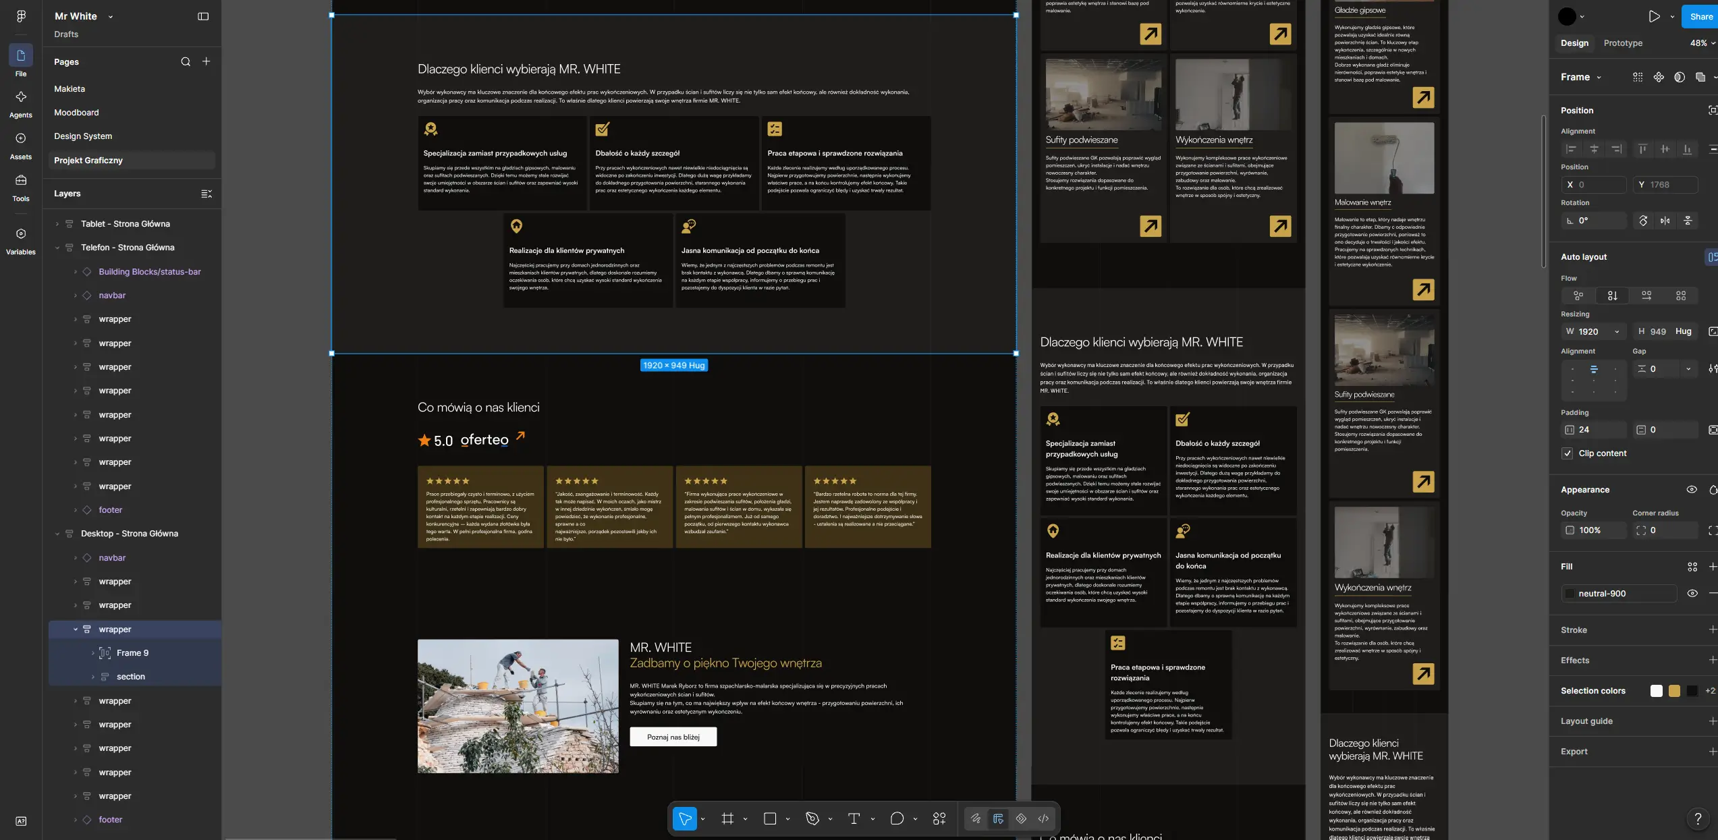Select the Frame tool in bottom toolbar
Image resolution: width=1718 pixels, height=840 pixels.
click(727, 818)
